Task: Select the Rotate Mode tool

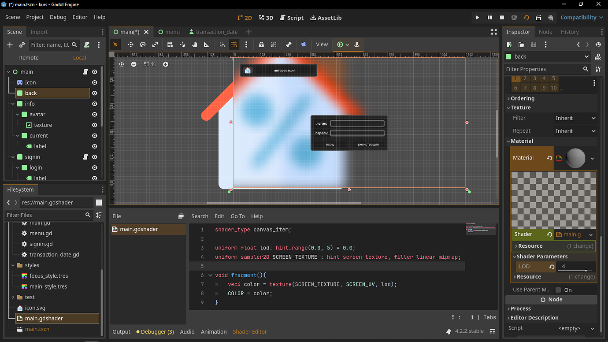Action: (x=143, y=45)
